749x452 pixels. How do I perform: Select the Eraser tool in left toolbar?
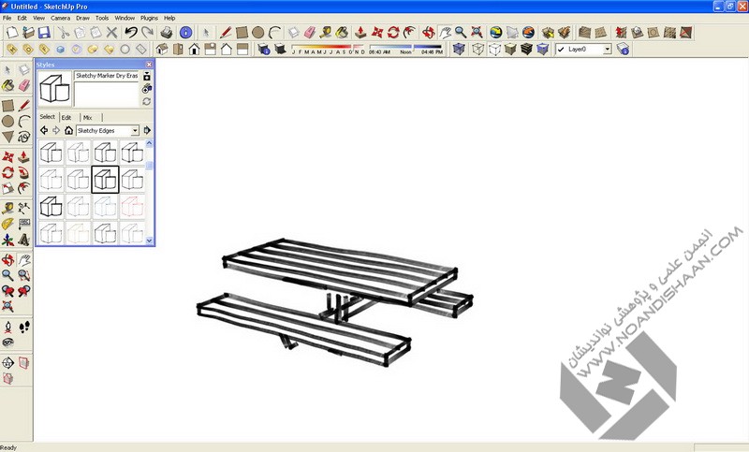pyautogui.click(x=23, y=85)
